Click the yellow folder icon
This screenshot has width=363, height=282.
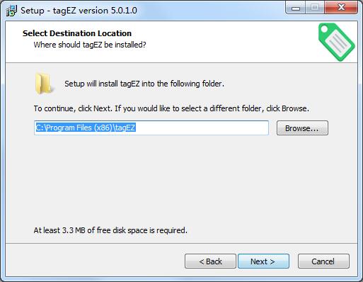[x=44, y=84]
